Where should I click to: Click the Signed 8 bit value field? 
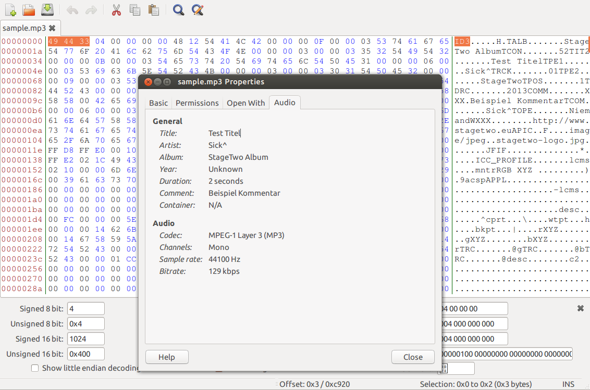click(85, 309)
